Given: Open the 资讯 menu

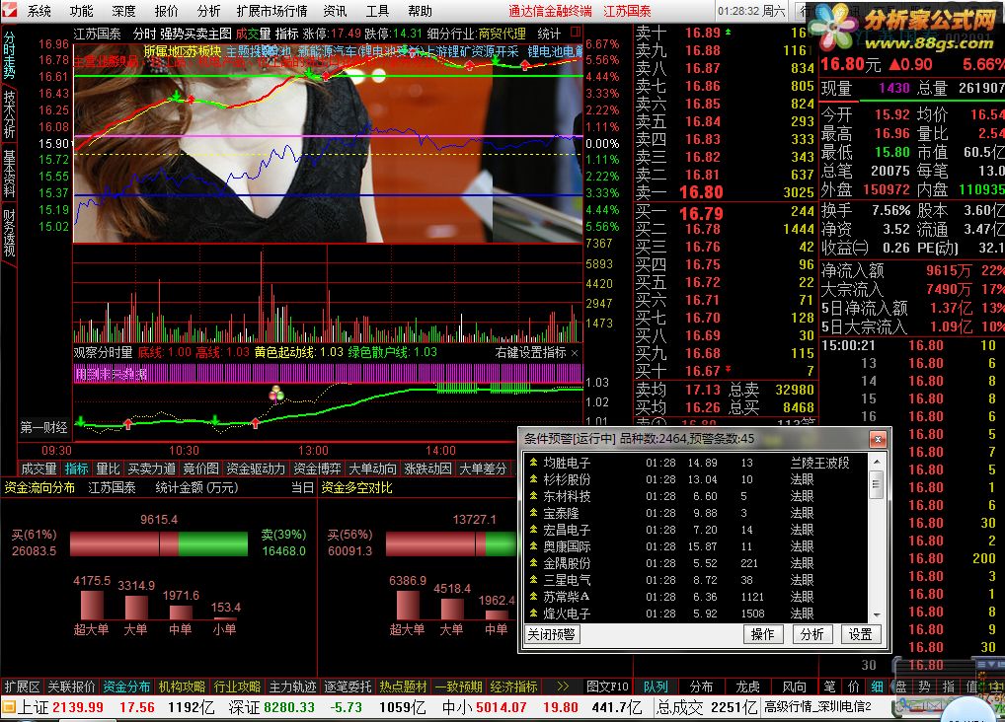Looking at the screenshot, I should pos(335,11).
